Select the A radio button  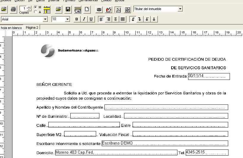[36, 12]
